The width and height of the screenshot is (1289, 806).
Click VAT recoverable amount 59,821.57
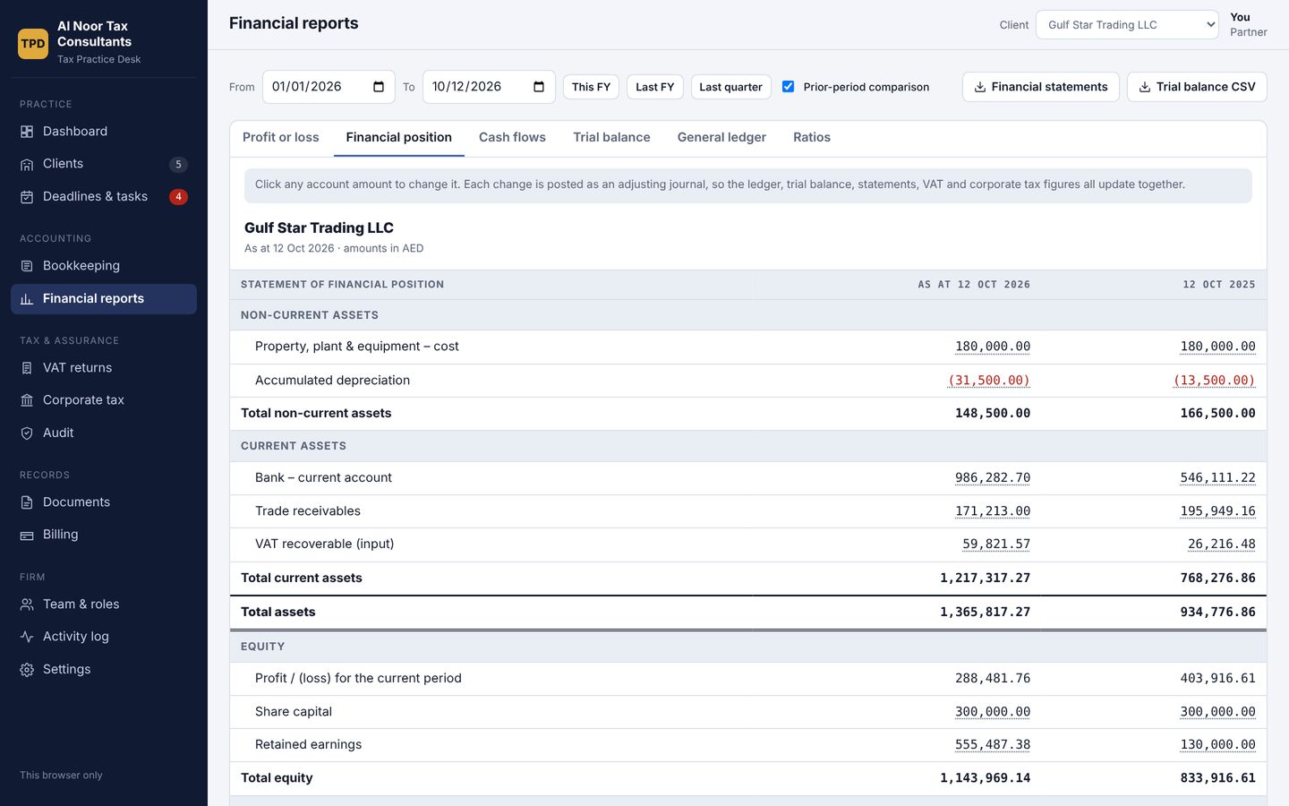[x=996, y=544]
